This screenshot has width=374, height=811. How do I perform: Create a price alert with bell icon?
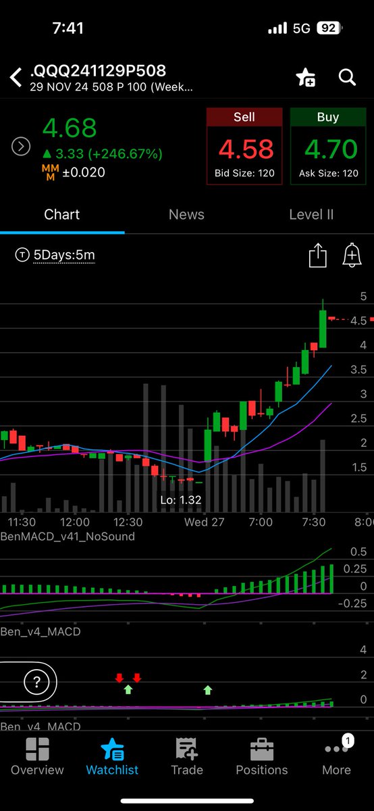click(352, 255)
